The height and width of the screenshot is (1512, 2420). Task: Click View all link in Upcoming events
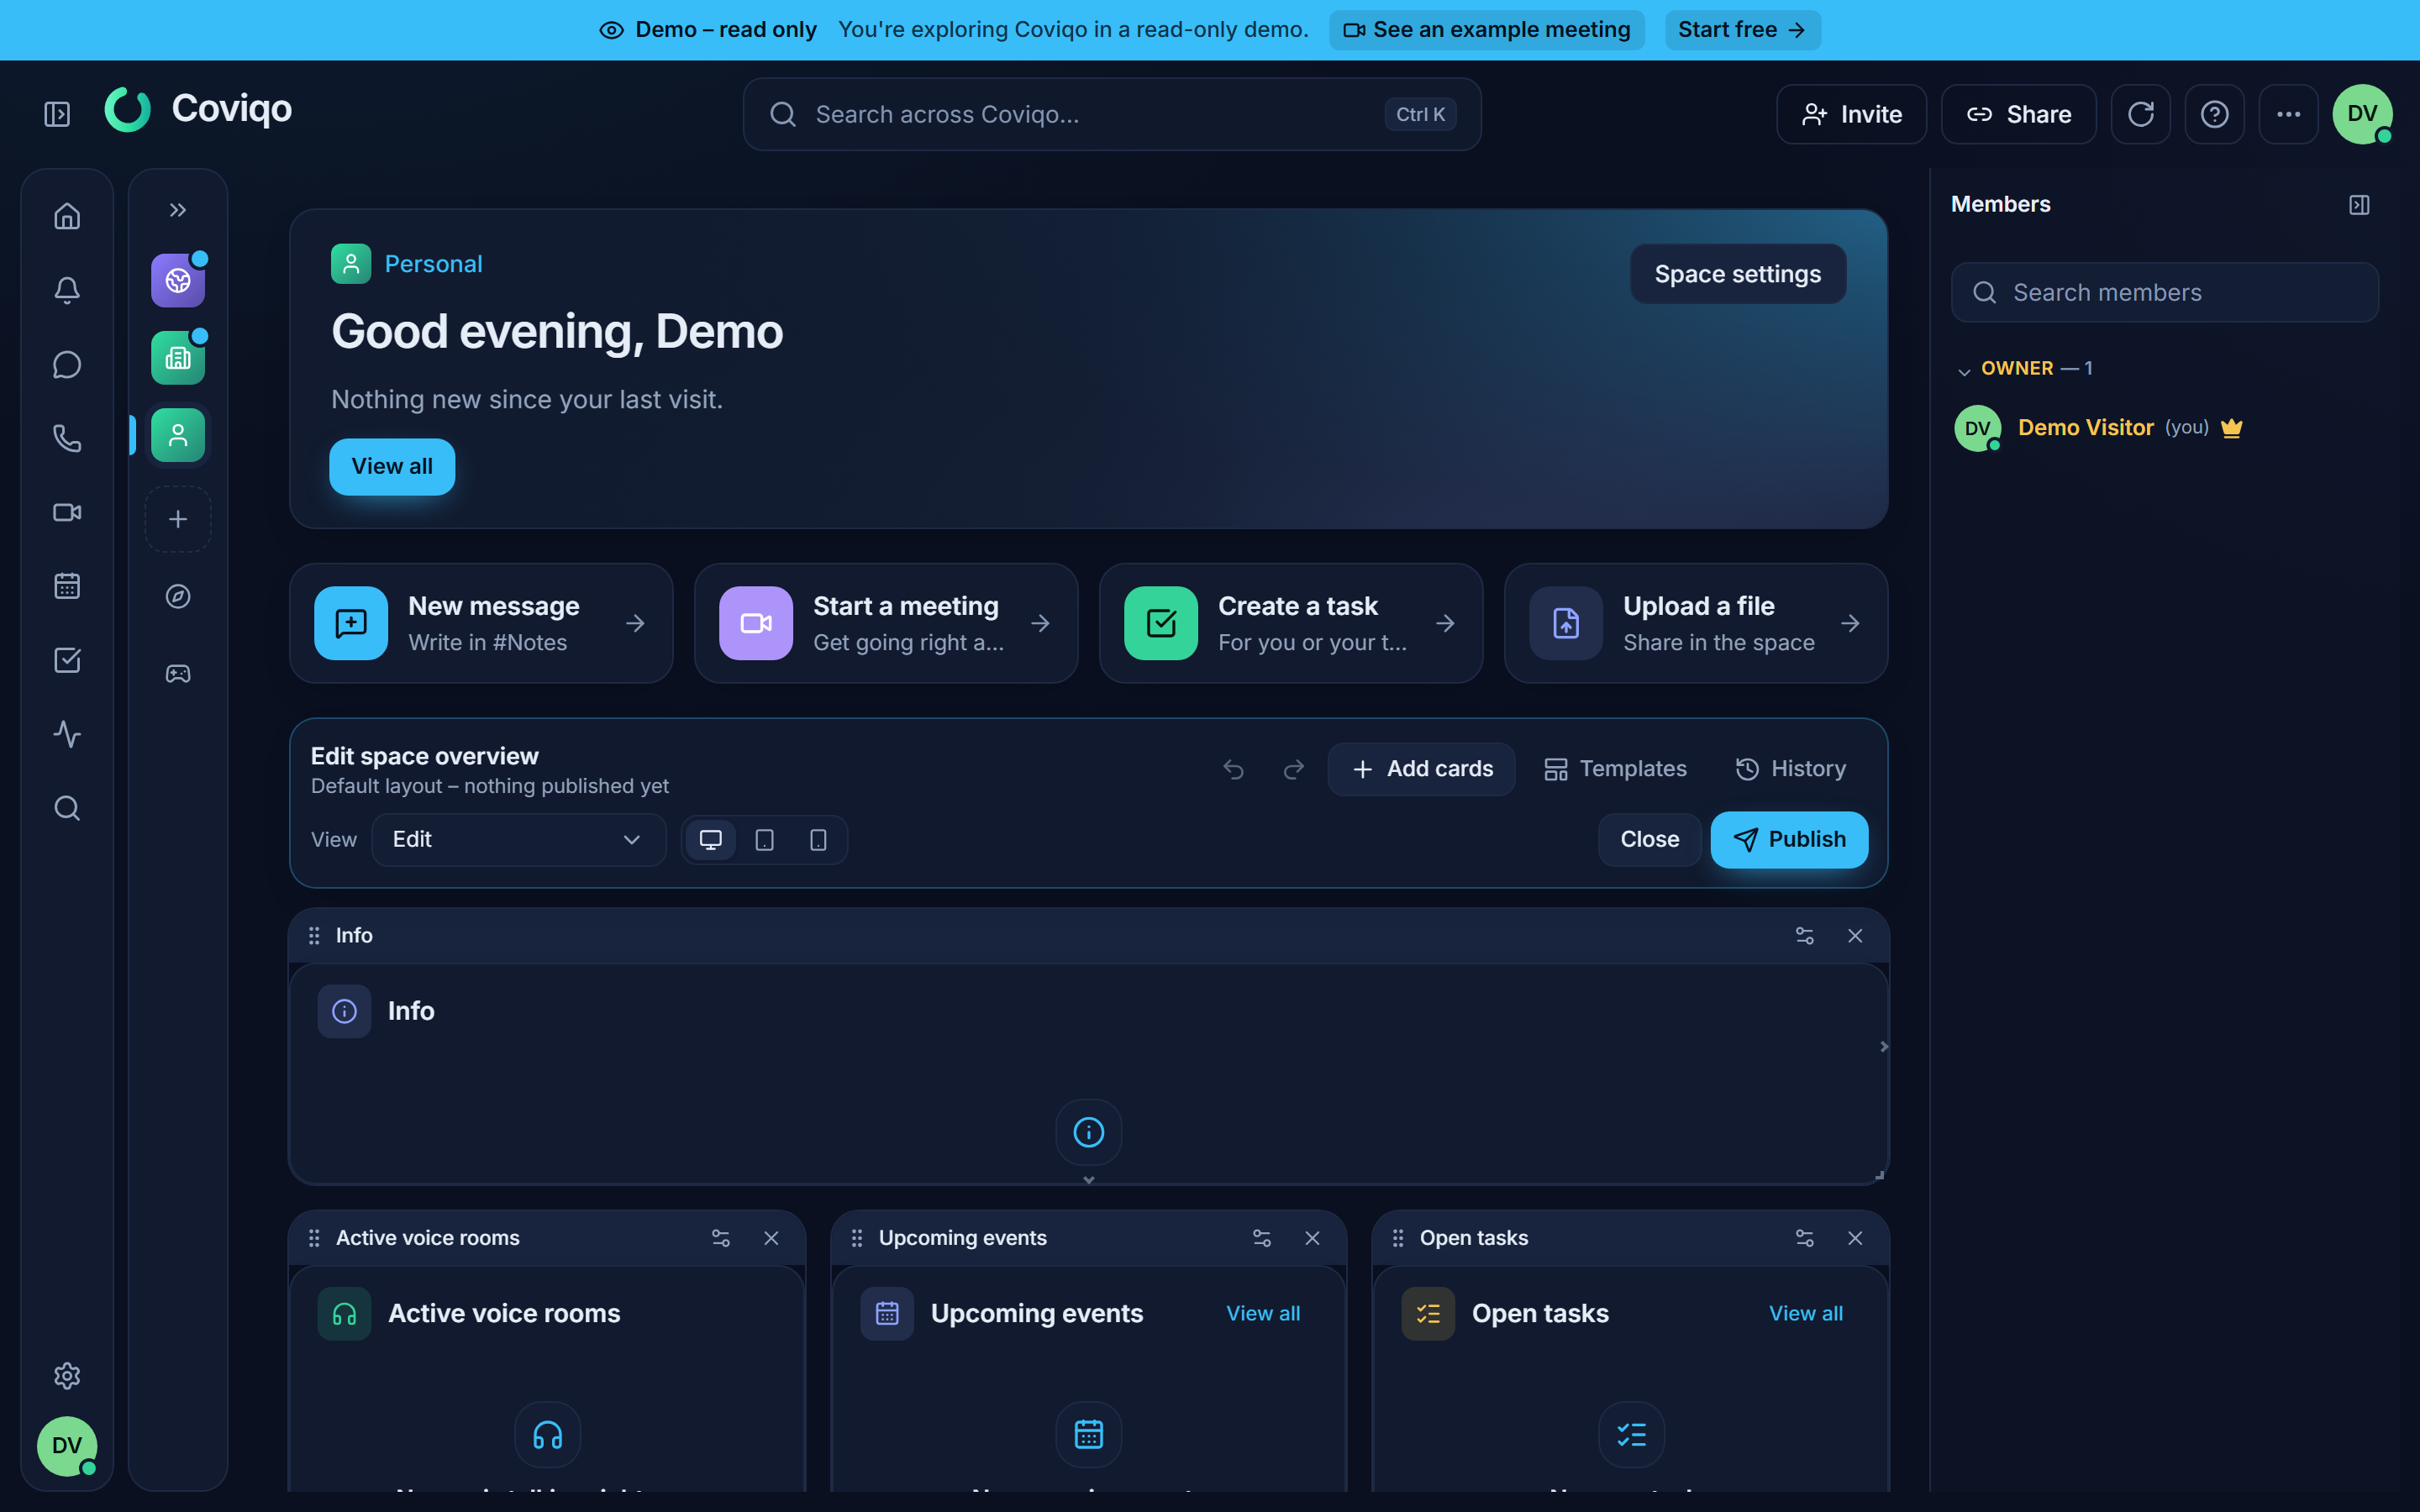click(1263, 1314)
